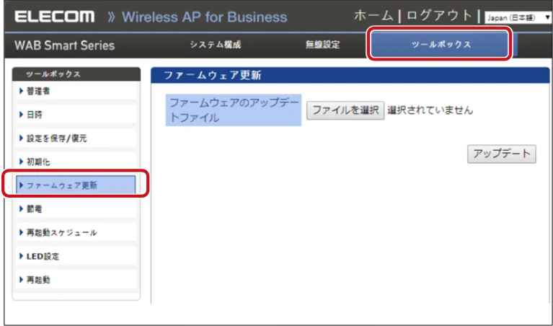Open the ツールボックス tab
The height and width of the screenshot is (326, 553).
point(439,45)
